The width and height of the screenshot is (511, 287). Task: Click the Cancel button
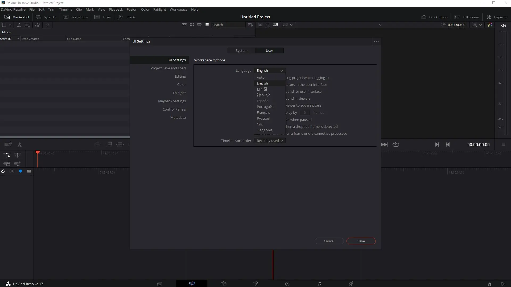pyautogui.click(x=329, y=241)
